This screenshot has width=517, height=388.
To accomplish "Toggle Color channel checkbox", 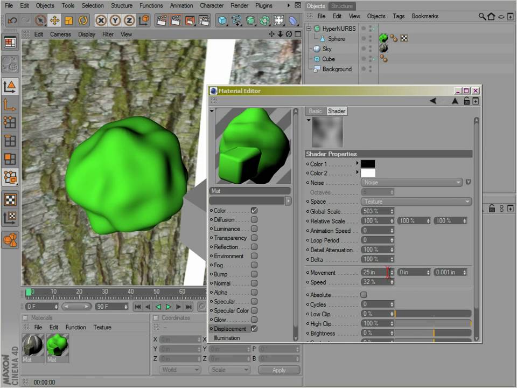I will (254, 210).
